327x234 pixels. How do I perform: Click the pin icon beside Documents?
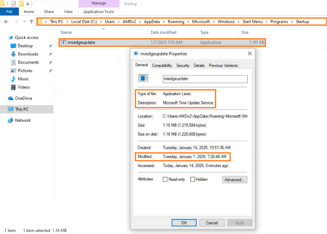51,62
